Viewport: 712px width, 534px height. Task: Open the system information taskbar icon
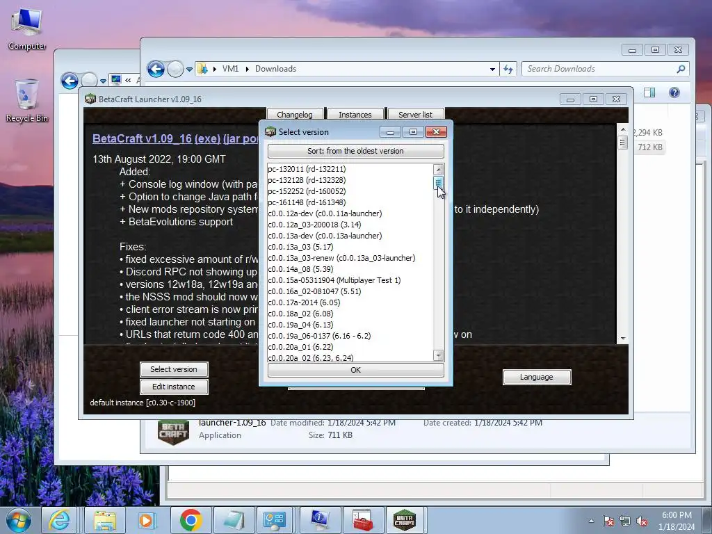pyautogui.click(x=320, y=520)
